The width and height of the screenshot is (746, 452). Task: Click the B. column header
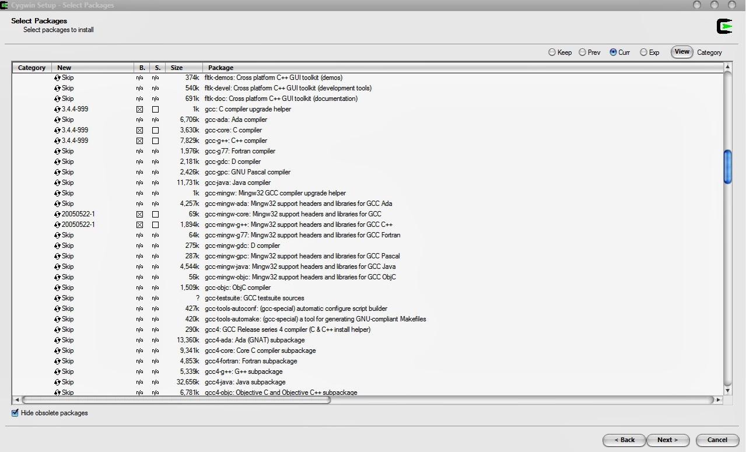coord(142,68)
